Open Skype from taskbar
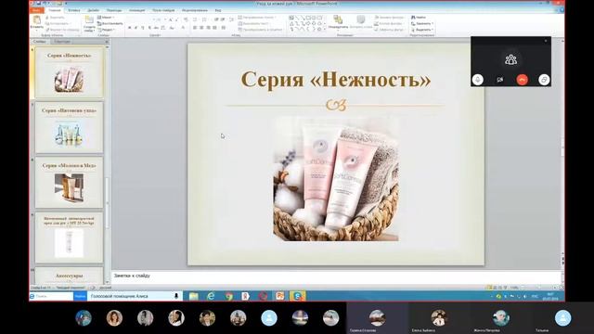The image size is (594, 334). coord(297,296)
